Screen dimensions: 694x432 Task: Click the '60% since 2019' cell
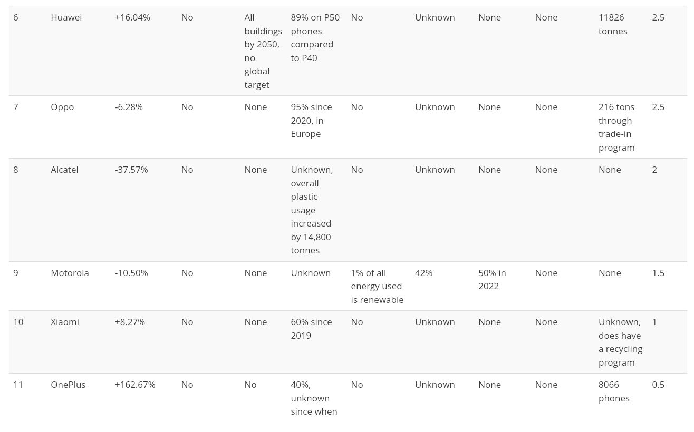(x=311, y=329)
